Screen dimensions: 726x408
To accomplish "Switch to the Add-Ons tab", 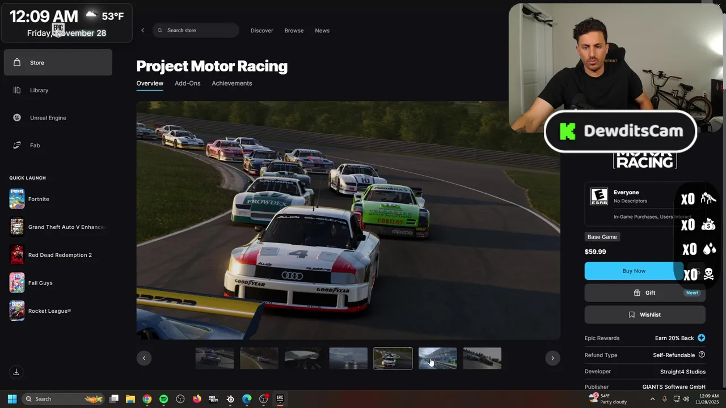I will pyautogui.click(x=188, y=83).
